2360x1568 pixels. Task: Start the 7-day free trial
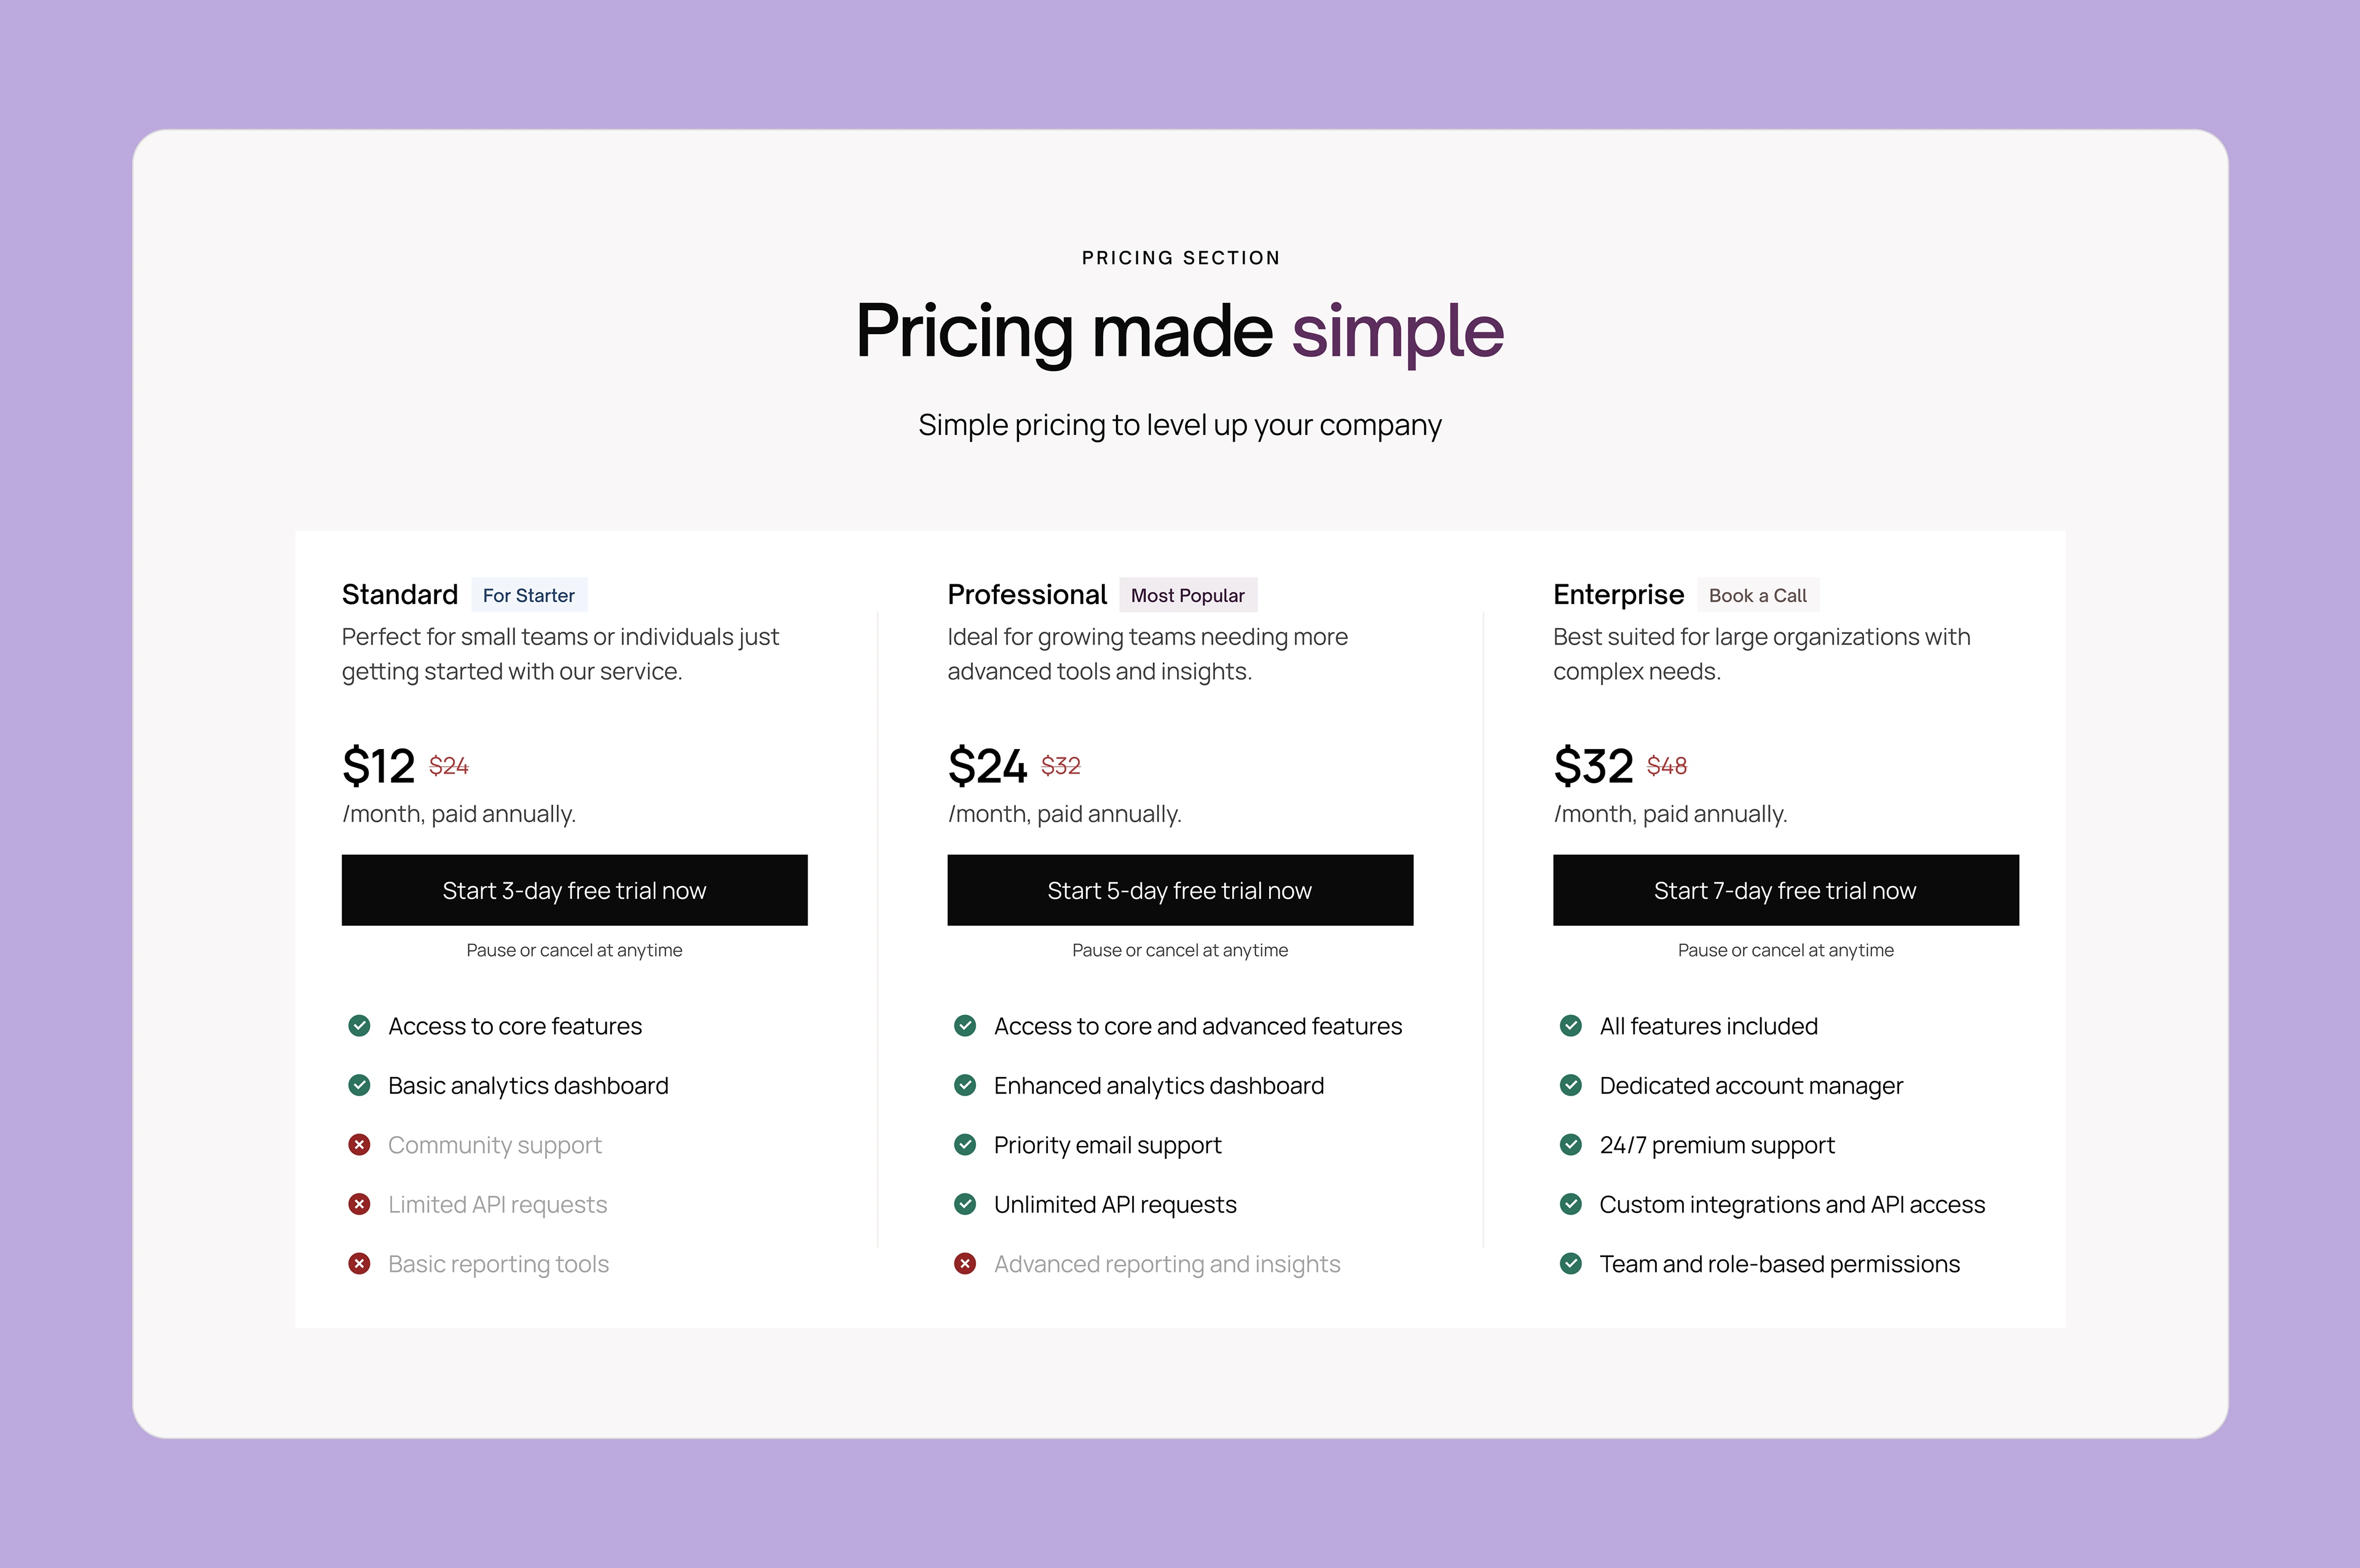[x=1786, y=890]
